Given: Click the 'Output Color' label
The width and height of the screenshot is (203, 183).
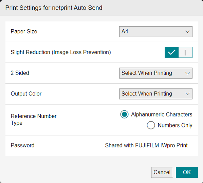Looking at the screenshot, I should [x=26, y=94].
